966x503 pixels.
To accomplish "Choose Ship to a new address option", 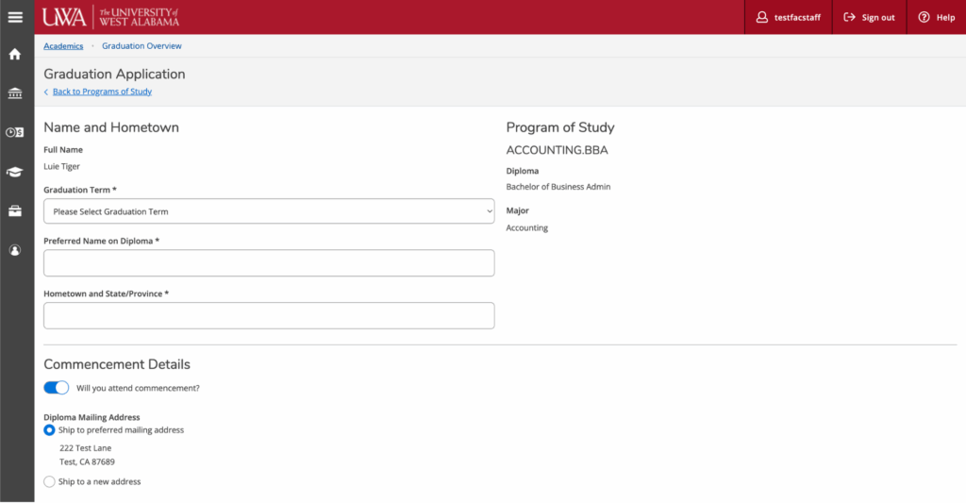I will tap(50, 482).
